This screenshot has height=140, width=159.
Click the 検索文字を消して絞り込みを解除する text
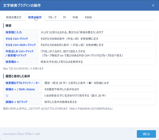pyautogui.click(x=62, y=62)
